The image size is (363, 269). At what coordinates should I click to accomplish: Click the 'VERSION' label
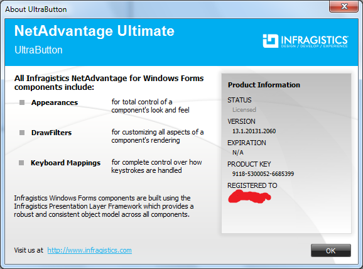241,121
